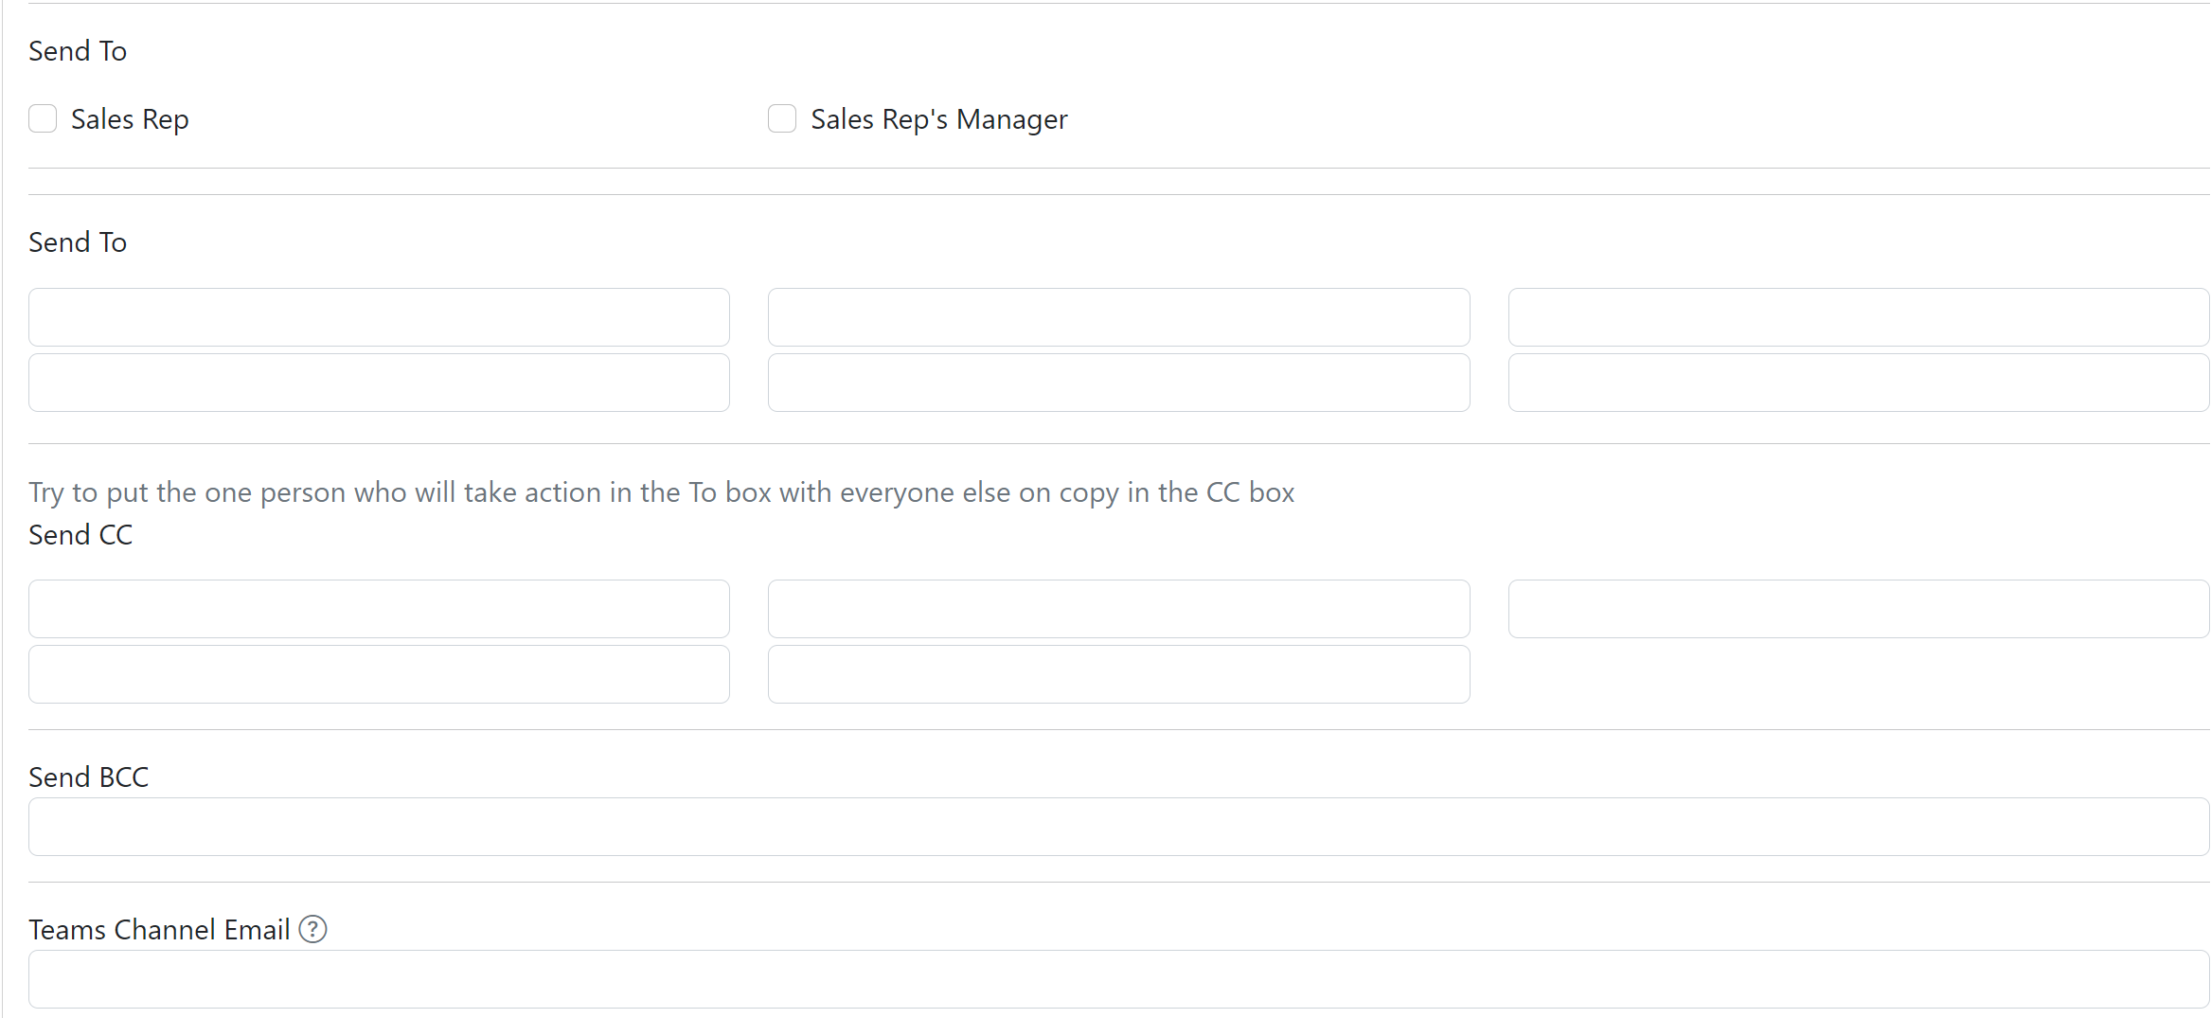Select the middle Send CC field, bottom row
The image size is (2211, 1018).
(1118, 674)
